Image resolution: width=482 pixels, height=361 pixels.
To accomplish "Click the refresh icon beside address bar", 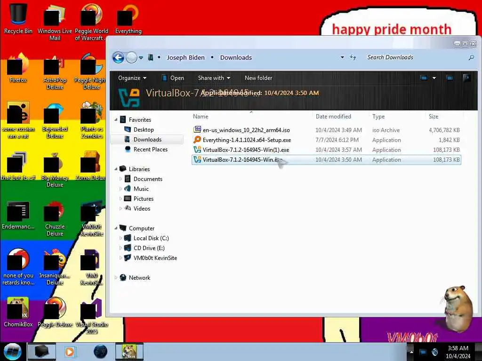I will click(353, 57).
